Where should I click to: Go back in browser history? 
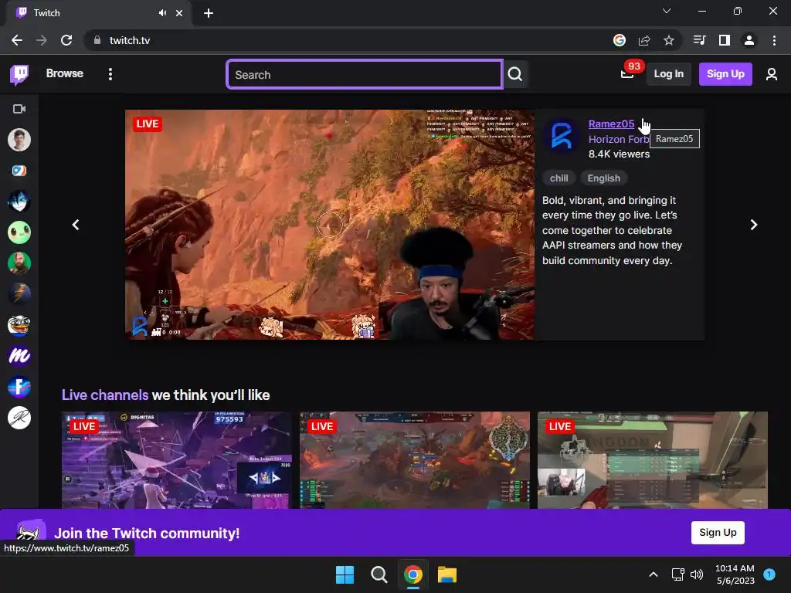coord(17,40)
